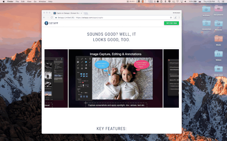227x141 pixels.
Task: Reload the page in the browser toolbar
Action: coord(52,18)
